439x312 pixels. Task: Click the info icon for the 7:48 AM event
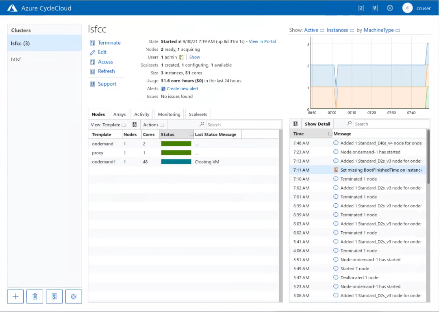336,143
